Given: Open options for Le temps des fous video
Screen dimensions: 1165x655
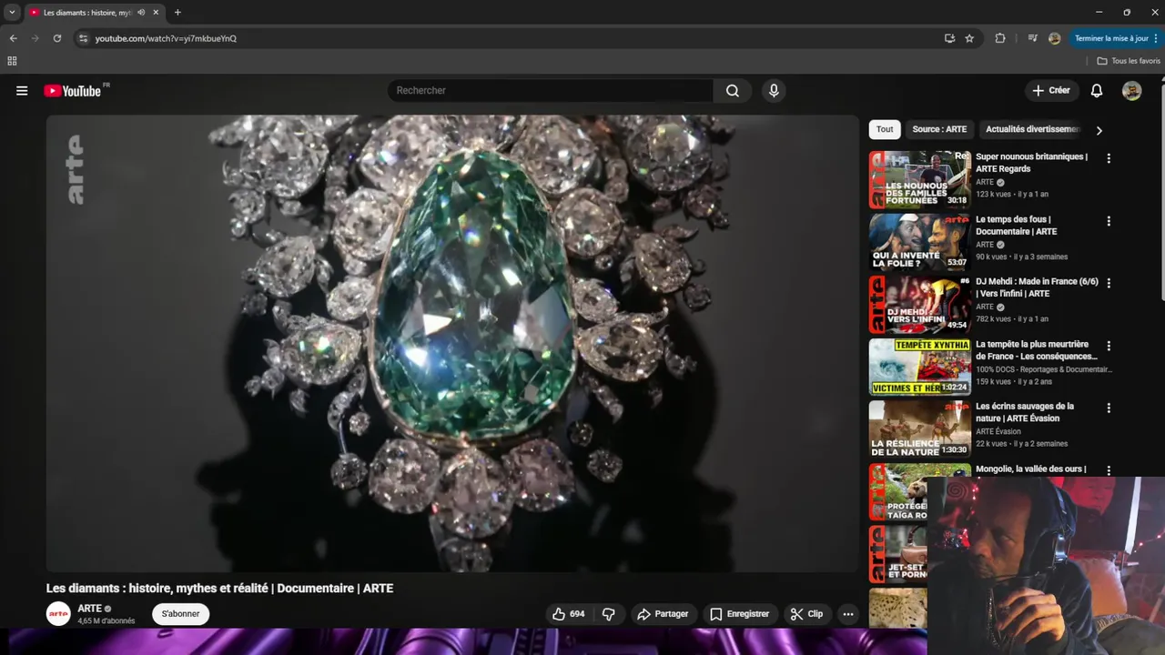Looking at the screenshot, I should click(1109, 221).
